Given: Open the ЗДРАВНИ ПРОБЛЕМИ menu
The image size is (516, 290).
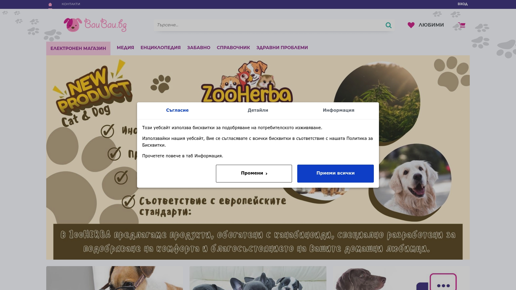Looking at the screenshot, I should (x=282, y=48).
